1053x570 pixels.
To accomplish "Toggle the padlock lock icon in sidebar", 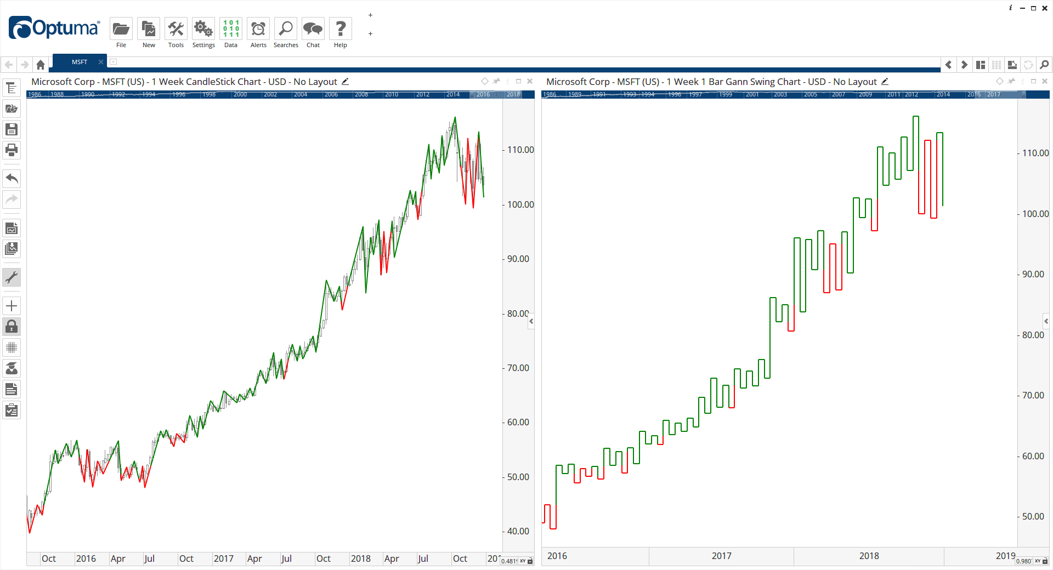I will pos(12,327).
